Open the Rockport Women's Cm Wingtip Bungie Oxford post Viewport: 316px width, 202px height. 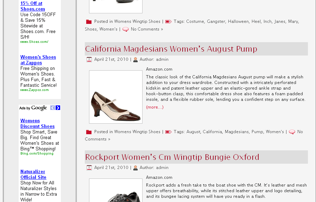coord(172,157)
